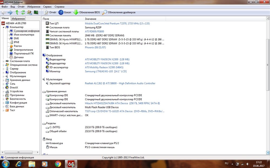
Task: Select IPMI in the tree
Action: [16, 42]
